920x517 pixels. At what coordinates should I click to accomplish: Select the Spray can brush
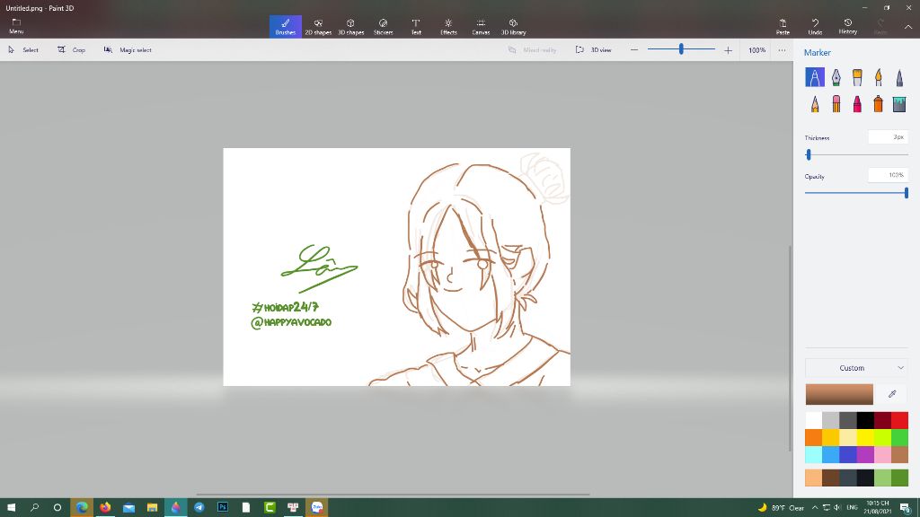[x=879, y=104]
